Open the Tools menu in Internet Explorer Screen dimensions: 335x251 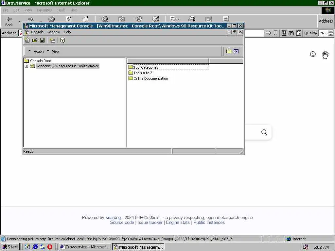(x=61, y=10)
